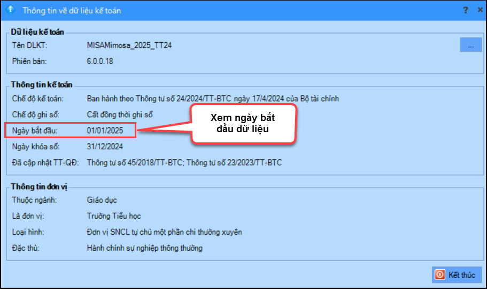
Task: Select the data name MISAMimosa_2025_TT24
Action: tap(129, 45)
